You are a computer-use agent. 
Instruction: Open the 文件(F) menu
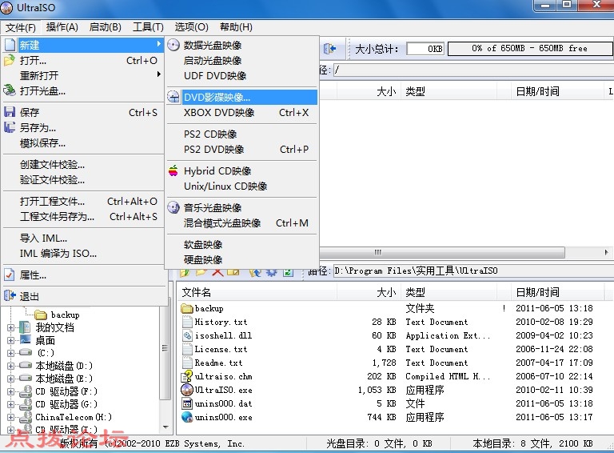(20, 27)
